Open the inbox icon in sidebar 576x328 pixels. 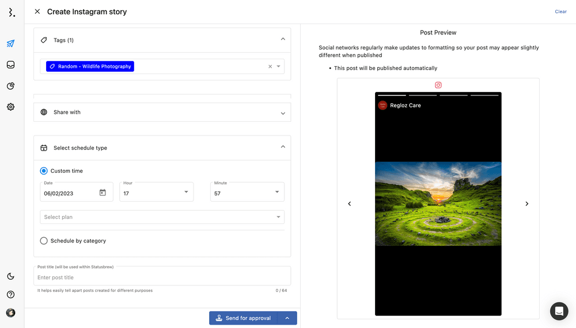click(10, 65)
